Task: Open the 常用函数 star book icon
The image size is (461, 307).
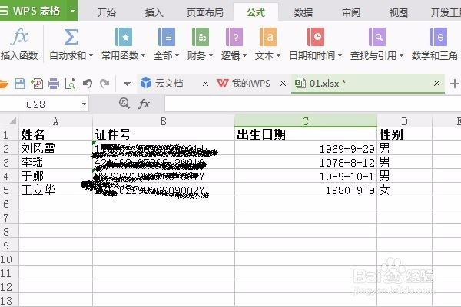Action: pos(124,37)
